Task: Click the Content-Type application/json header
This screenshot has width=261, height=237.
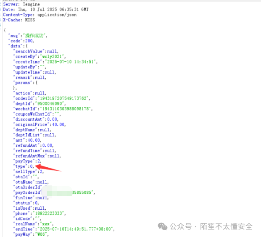Action: click(40, 15)
